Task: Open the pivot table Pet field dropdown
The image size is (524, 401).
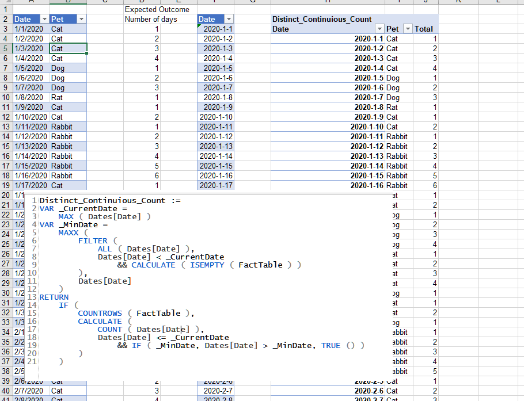Action: coord(408,29)
